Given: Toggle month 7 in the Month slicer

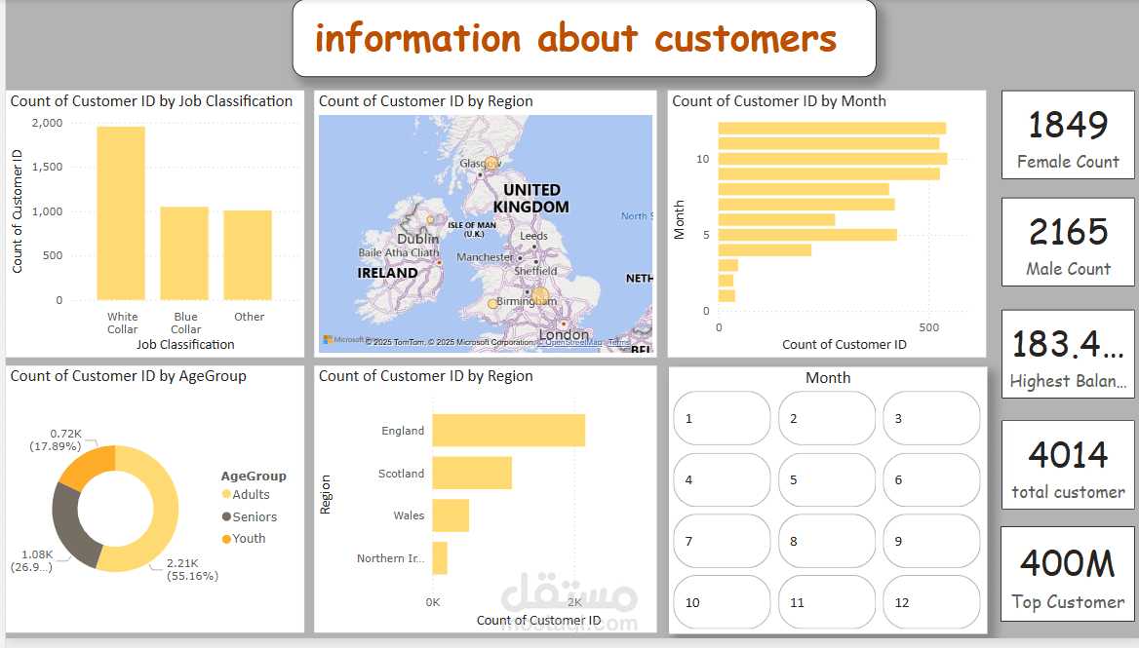Looking at the screenshot, I should (722, 541).
